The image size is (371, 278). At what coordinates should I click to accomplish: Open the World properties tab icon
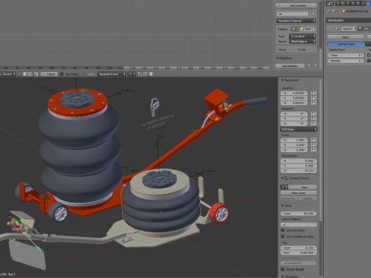(x=353, y=3)
